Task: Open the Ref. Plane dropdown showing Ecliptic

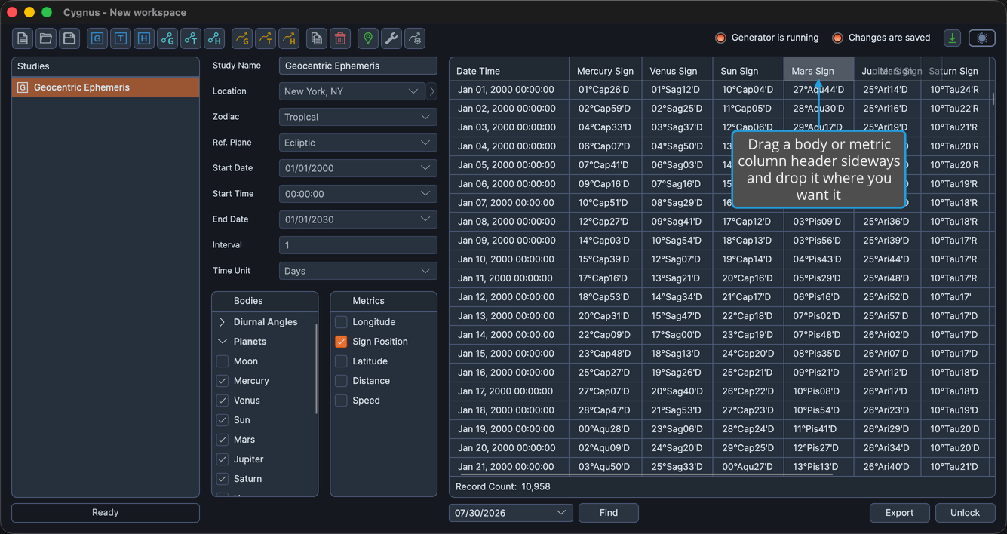Action: [x=358, y=143]
